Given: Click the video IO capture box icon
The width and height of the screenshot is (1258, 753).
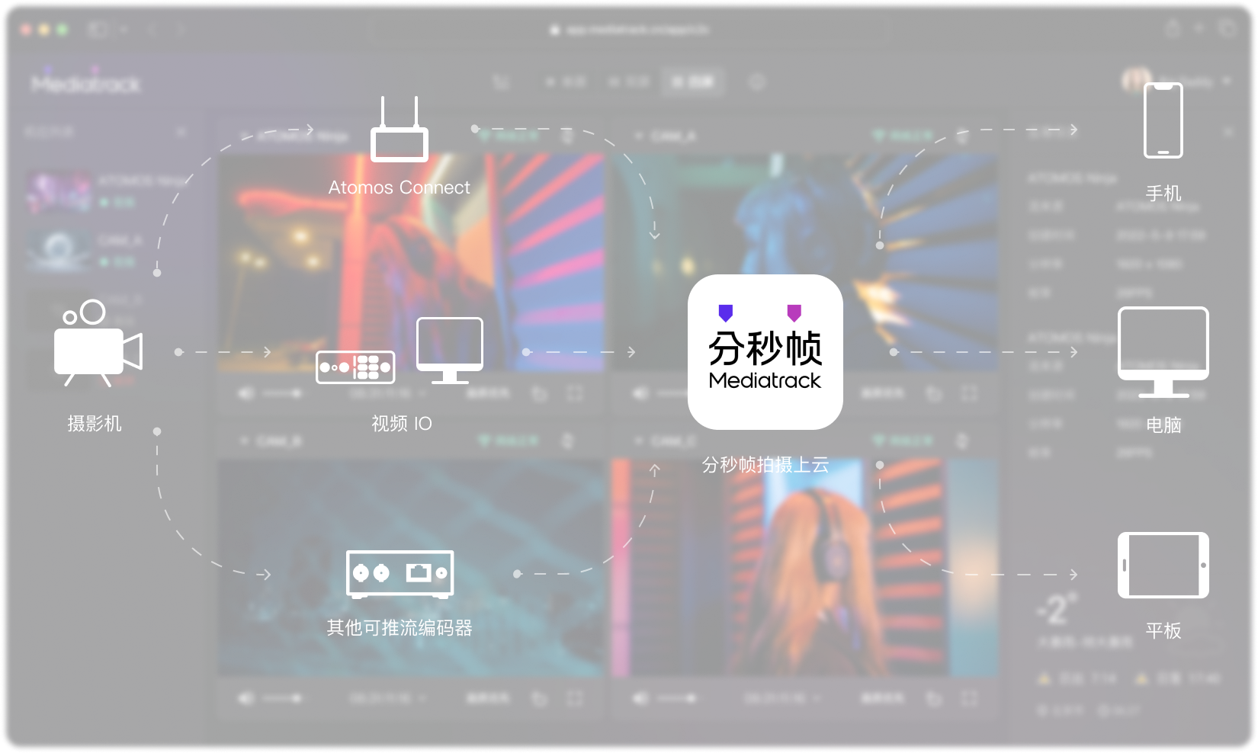Looking at the screenshot, I should point(355,367).
